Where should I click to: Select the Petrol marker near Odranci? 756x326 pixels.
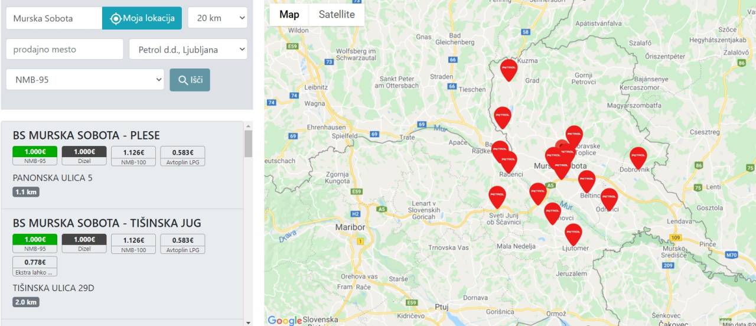609,198
